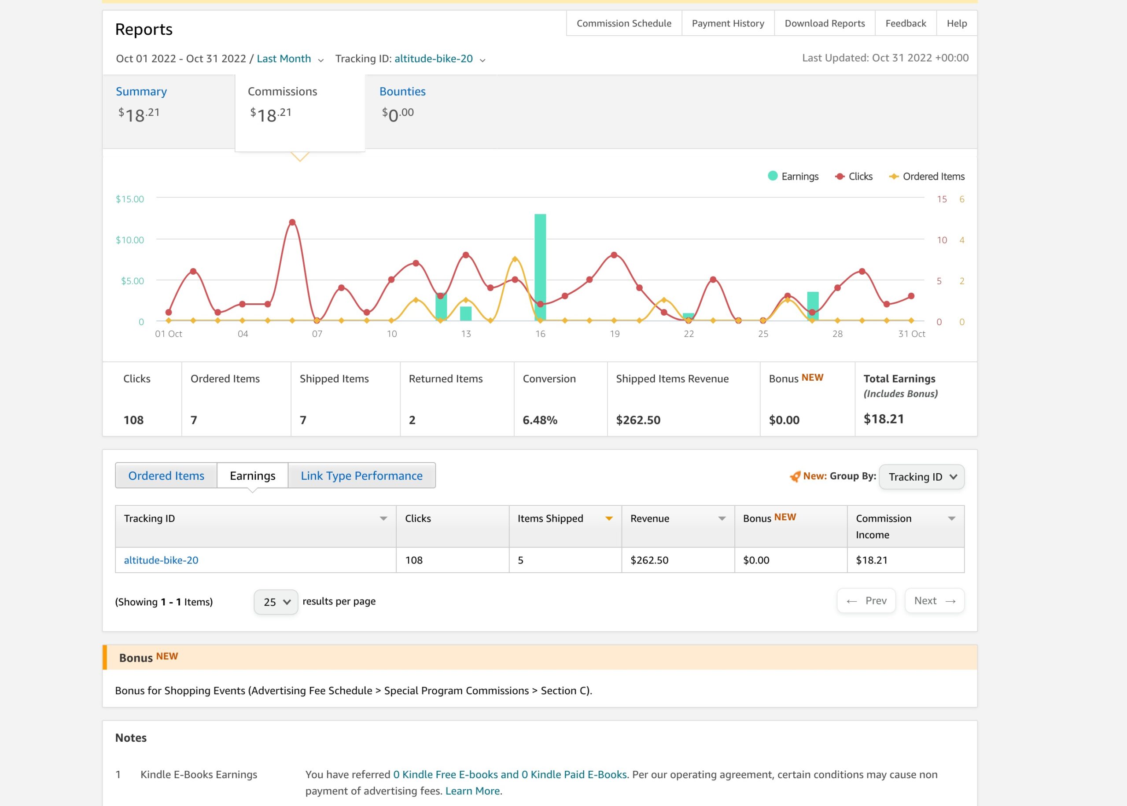This screenshot has height=806, width=1127.
Task: Select the Commissions report tab
Action: (300, 113)
